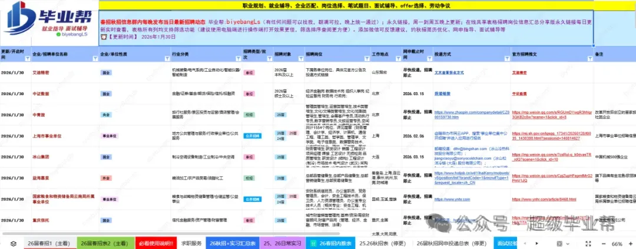636x249 pixels.
Task: Open the 求职服务 sheet tab
Action: [191, 244]
